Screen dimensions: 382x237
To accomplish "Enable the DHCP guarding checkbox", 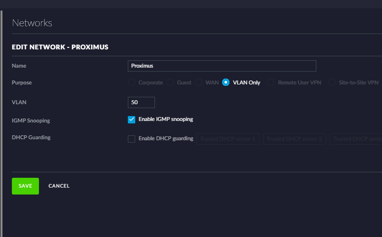I will [131, 139].
